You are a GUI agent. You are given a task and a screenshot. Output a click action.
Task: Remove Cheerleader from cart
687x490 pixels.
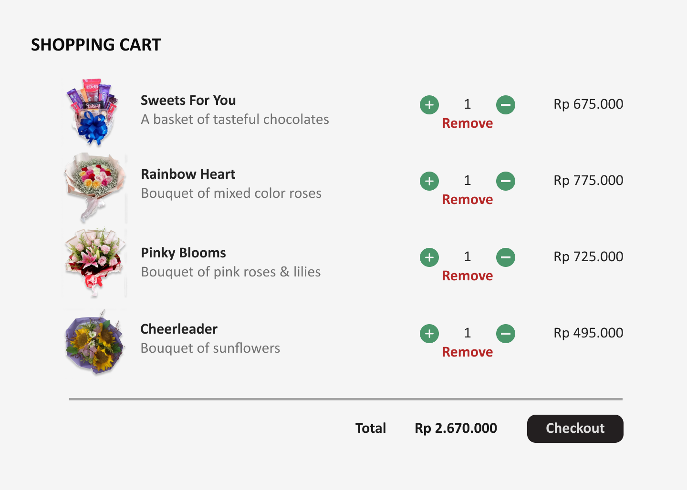467,352
